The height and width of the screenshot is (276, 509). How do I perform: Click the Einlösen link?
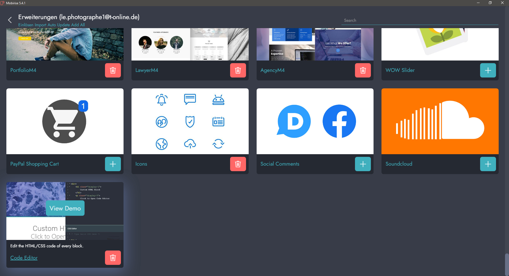[26, 25]
